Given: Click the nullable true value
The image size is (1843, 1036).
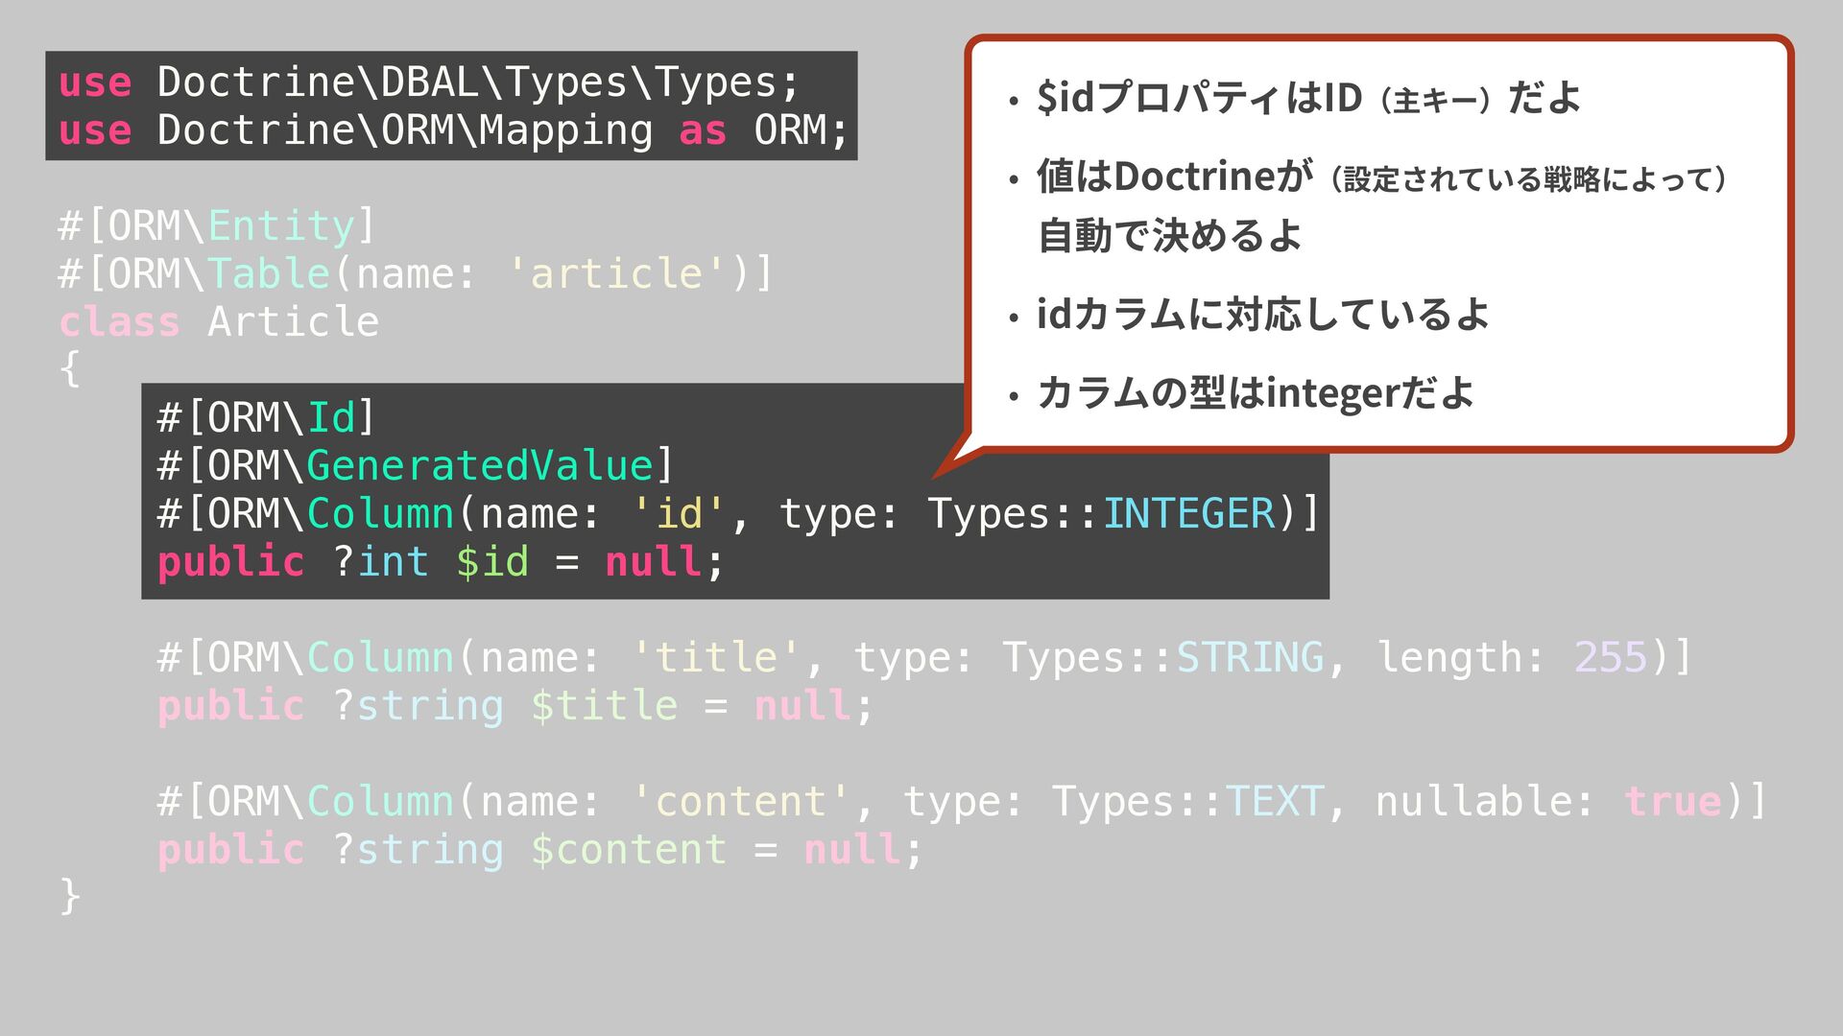Looking at the screenshot, I should 1672,802.
